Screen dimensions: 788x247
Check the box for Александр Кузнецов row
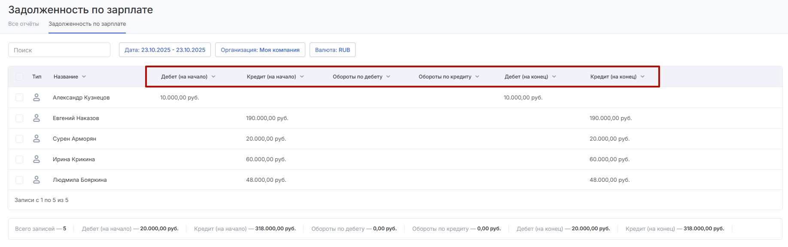click(19, 97)
